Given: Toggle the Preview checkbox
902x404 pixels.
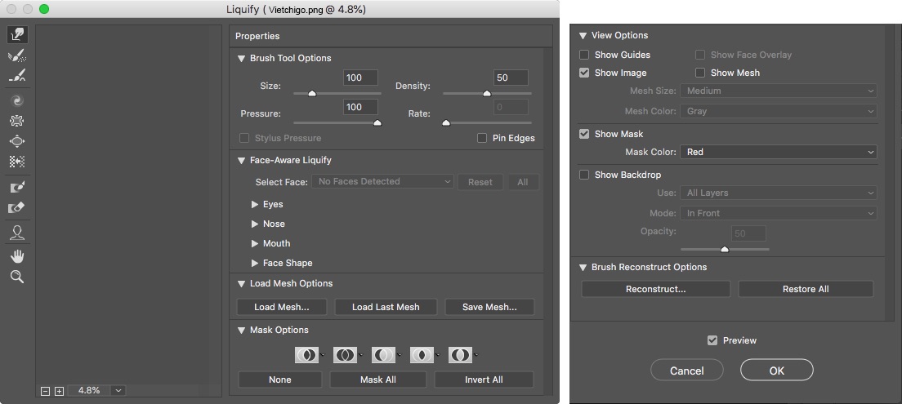Looking at the screenshot, I should click(712, 340).
